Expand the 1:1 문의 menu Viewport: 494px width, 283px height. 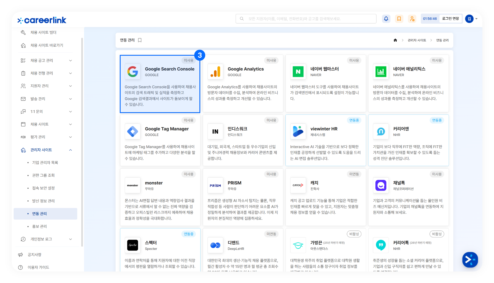click(71, 111)
